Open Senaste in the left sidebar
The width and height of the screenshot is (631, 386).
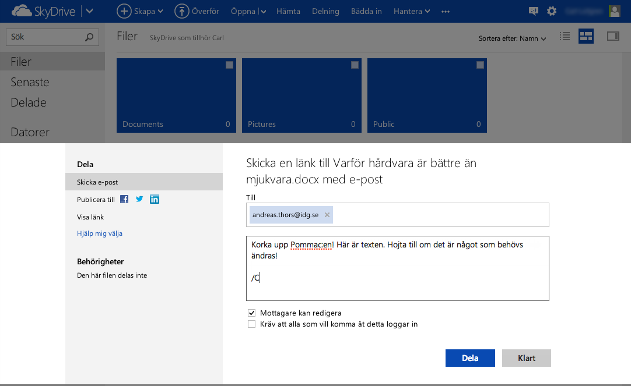(30, 82)
